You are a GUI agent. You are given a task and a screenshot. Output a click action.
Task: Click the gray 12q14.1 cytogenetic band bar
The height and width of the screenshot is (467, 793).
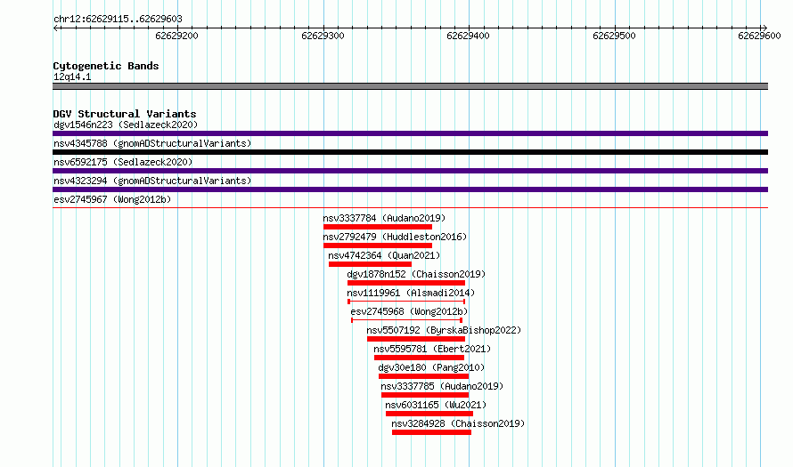(410, 86)
